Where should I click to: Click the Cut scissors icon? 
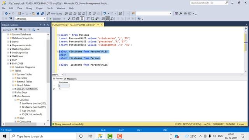tap(90, 14)
